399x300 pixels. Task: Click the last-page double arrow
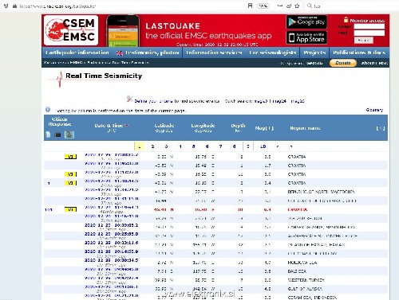291,146
